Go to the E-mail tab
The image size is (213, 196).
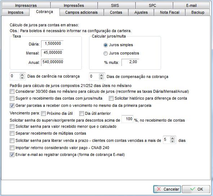coord(191,5)
